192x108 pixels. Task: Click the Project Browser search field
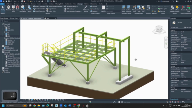coord(10,21)
